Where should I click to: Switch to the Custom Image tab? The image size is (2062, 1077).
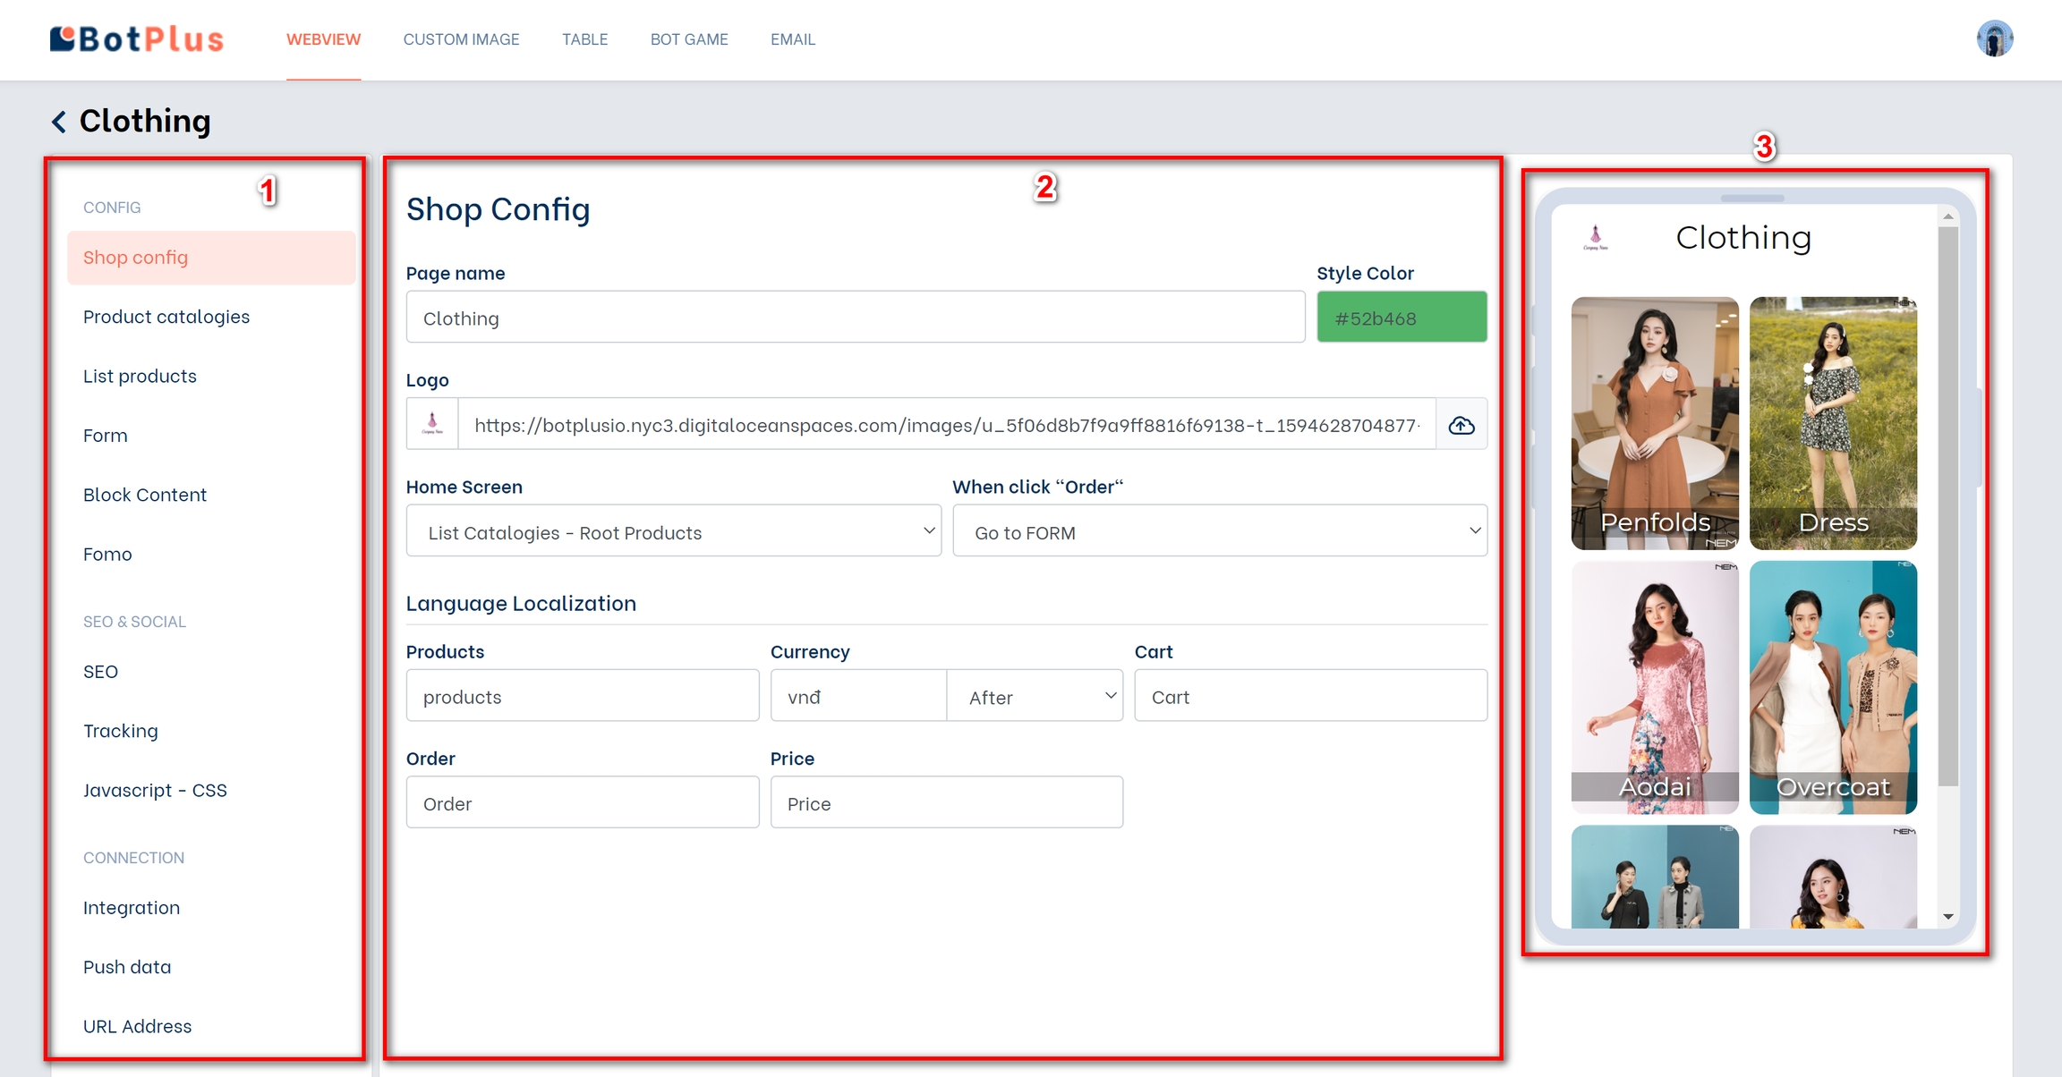[x=461, y=39]
